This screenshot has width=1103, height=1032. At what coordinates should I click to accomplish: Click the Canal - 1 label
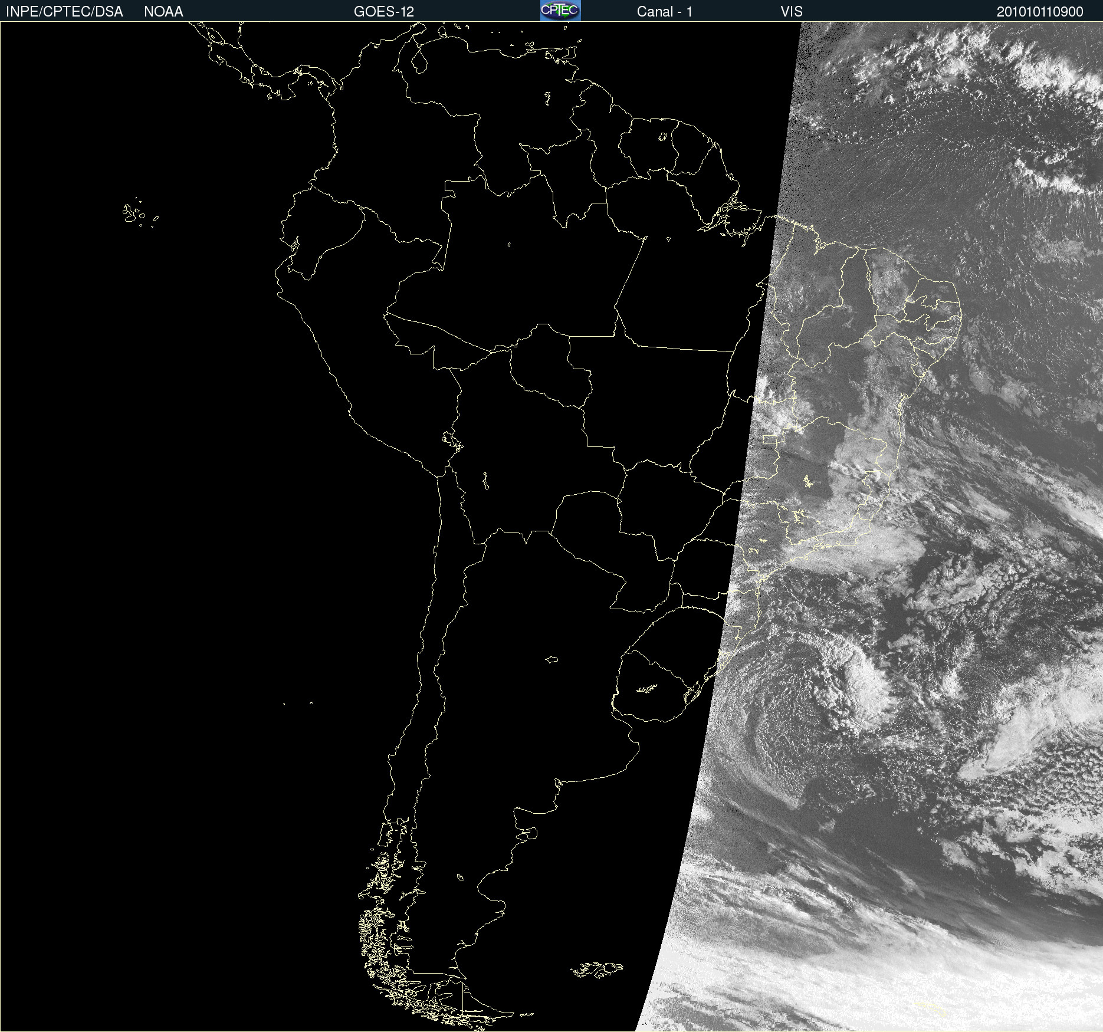pyautogui.click(x=664, y=12)
